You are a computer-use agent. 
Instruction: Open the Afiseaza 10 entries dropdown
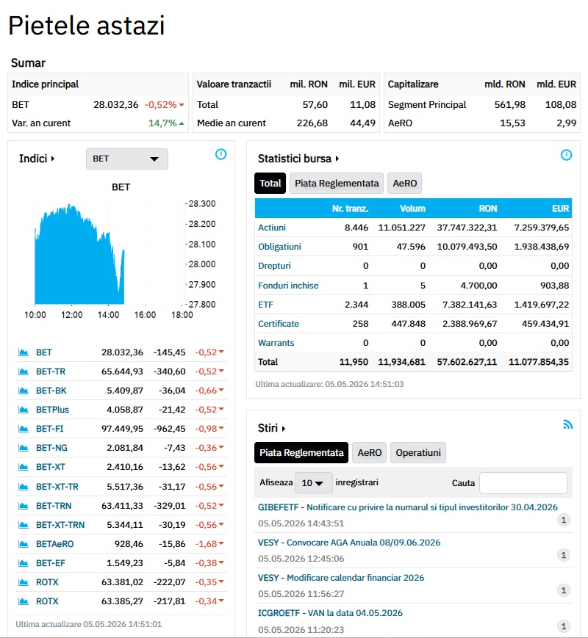coord(313,483)
